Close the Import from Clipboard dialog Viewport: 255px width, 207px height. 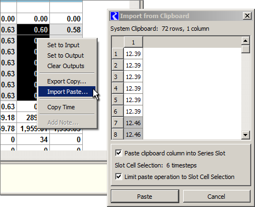[247, 16]
